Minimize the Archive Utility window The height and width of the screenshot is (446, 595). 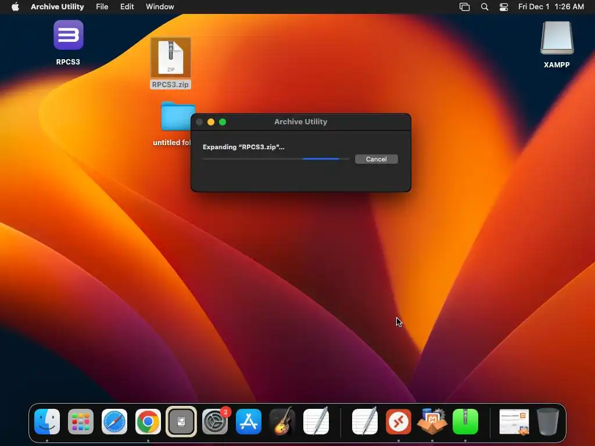211,122
